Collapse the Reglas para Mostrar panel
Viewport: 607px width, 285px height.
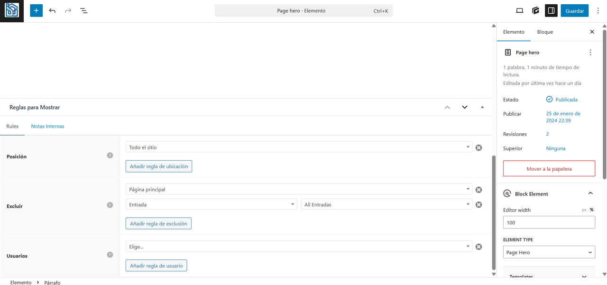tap(482, 107)
